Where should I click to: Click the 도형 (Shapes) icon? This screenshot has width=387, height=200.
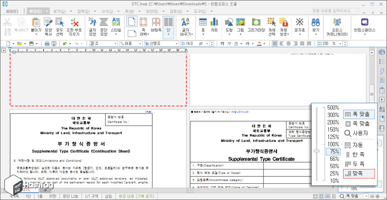point(229,22)
